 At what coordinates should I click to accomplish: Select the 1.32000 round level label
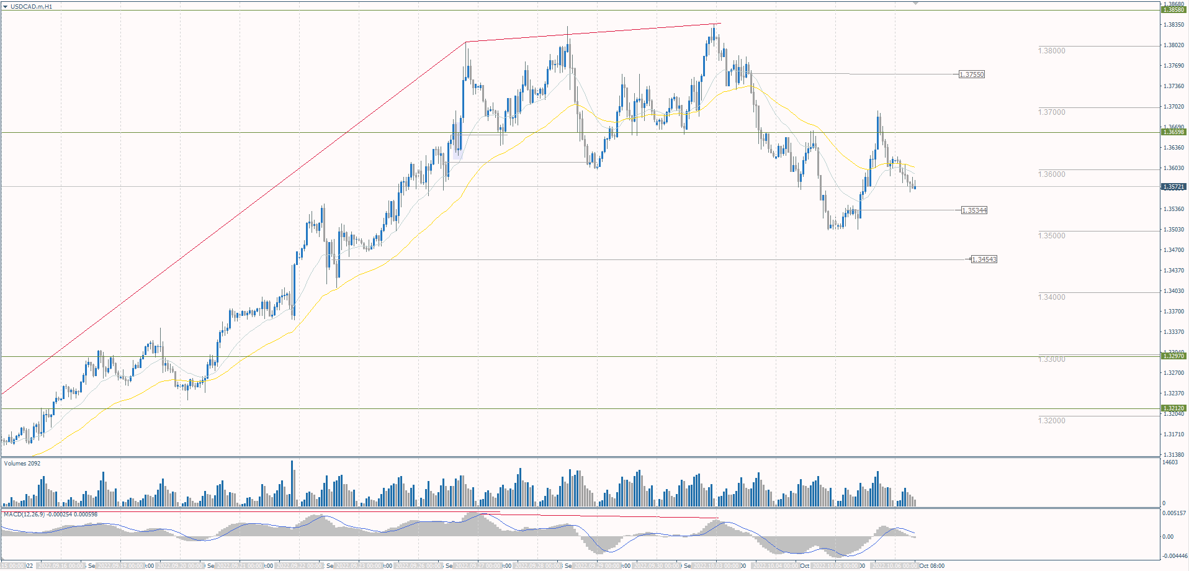coord(1051,421)
